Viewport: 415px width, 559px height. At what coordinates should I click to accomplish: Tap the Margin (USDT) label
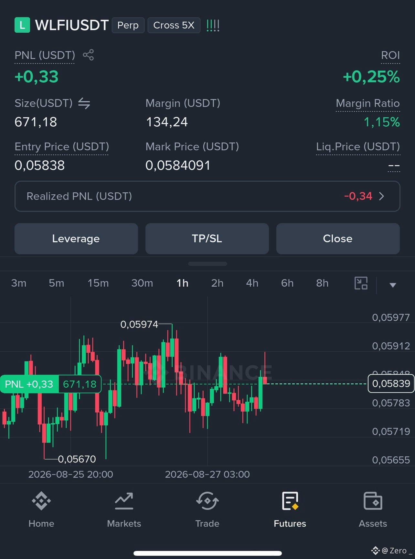click(x=183, y=103)
